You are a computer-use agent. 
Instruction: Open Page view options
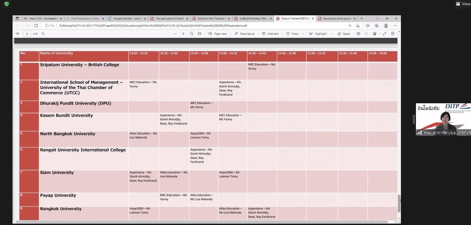(218, 34)
